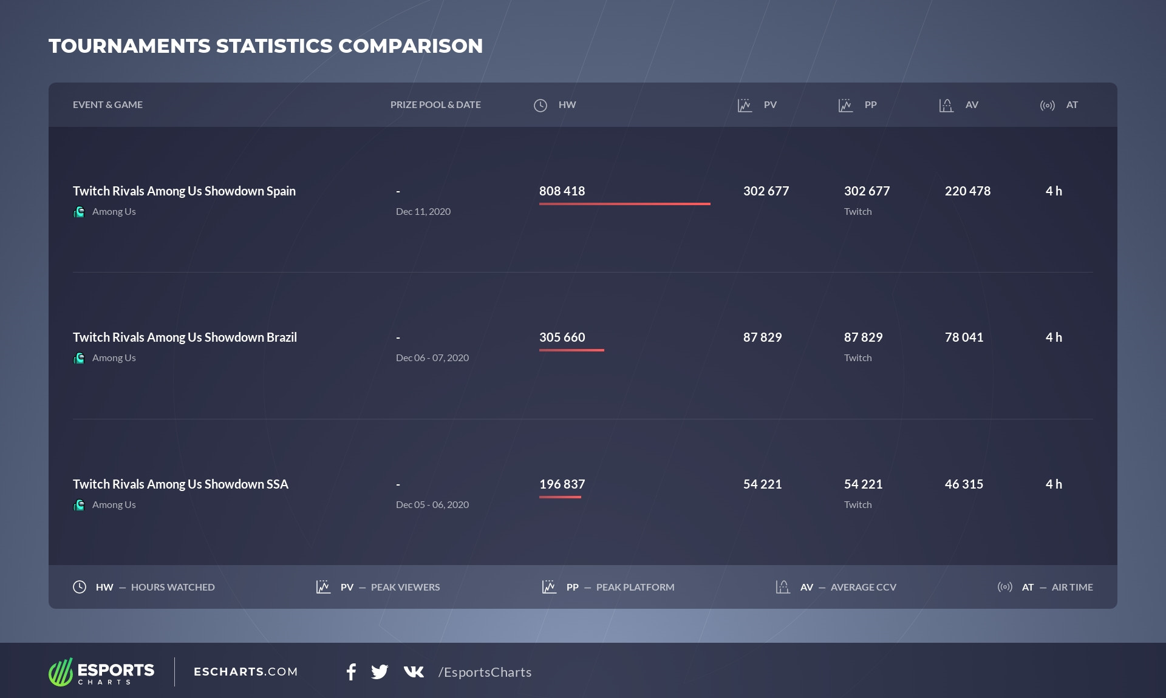Click the 46 315 average viewers value
The height and width of the screenshot is (698, 1166).
click(964, 484)
